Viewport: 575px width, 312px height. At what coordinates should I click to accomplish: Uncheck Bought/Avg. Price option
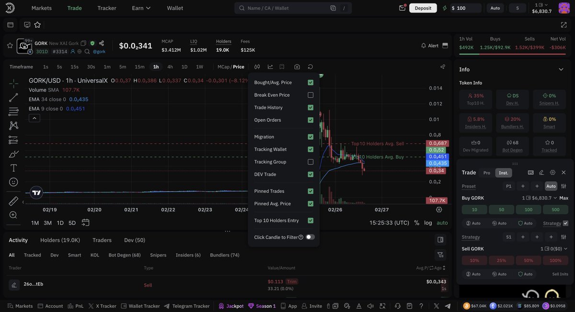[310, 82]
